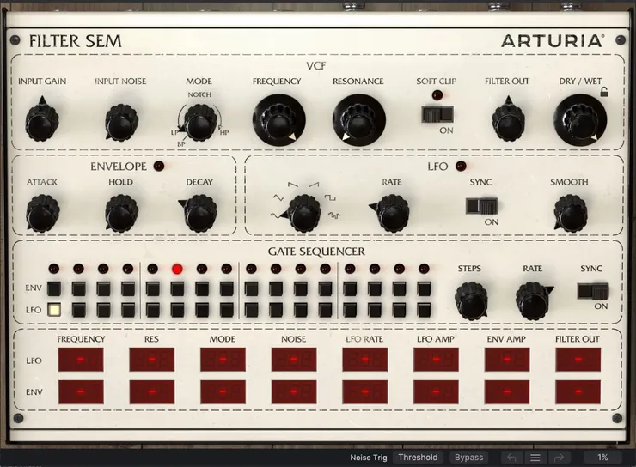Click the ENV Noise modulation display

tap(294, 391)
